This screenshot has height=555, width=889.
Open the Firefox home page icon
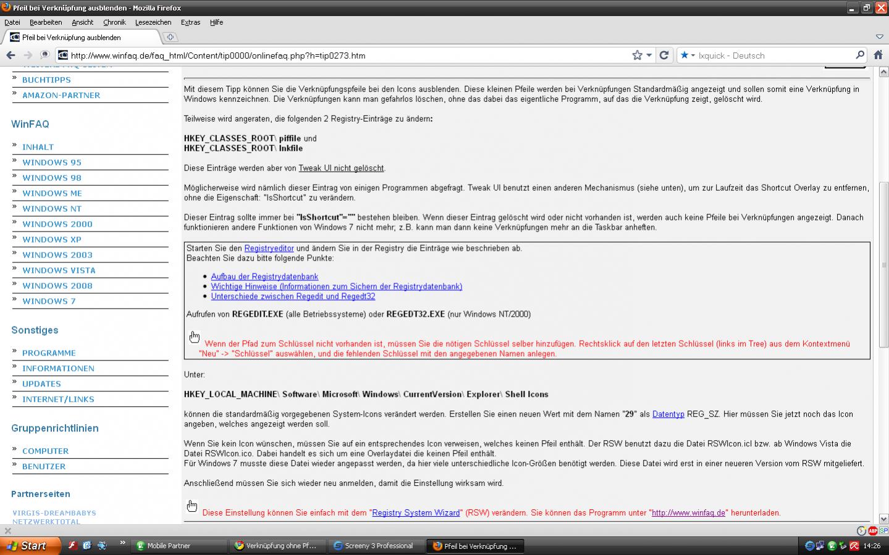(x=878, y=55)
